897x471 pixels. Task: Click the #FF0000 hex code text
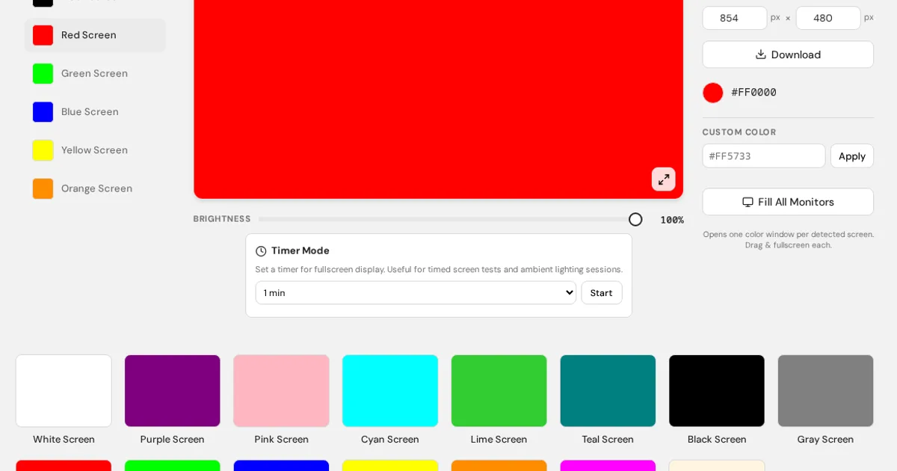coord(753,92)
